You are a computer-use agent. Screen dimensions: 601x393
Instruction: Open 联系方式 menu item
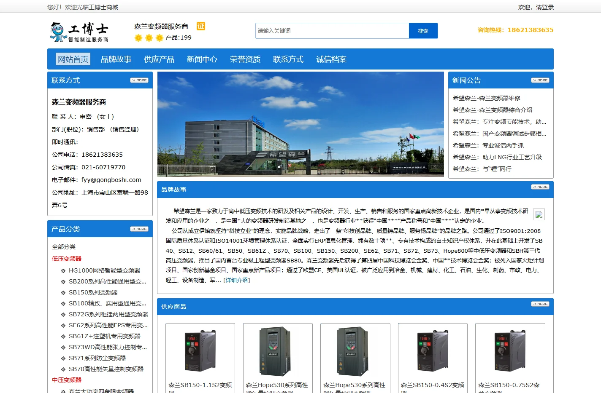coord(288,59)
